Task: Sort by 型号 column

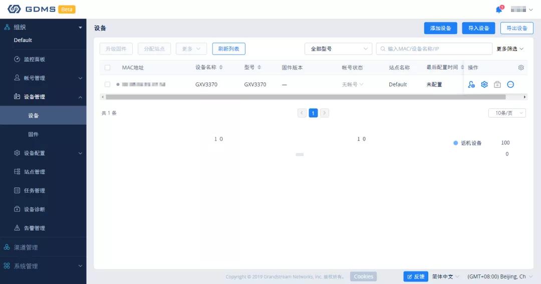Action: click(259, 67)
